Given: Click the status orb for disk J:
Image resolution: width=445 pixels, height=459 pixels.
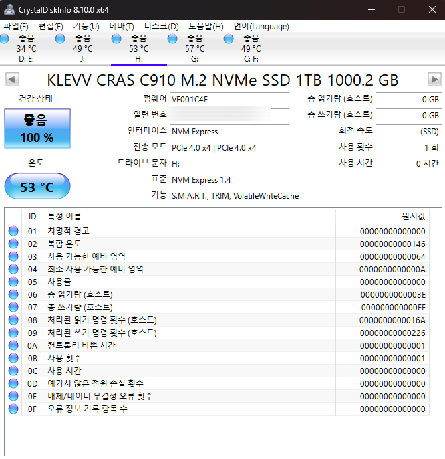Looking at the screenshot, I should [x=60, y=39].
